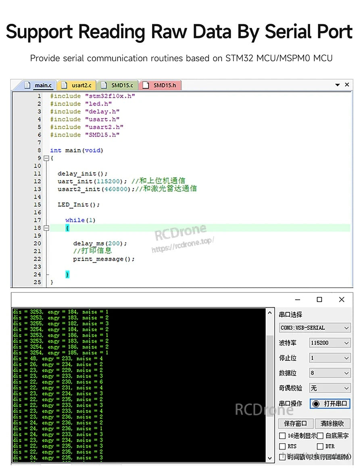Click the usart2.c file icon

pyautogui.click(x=64, y=85)
